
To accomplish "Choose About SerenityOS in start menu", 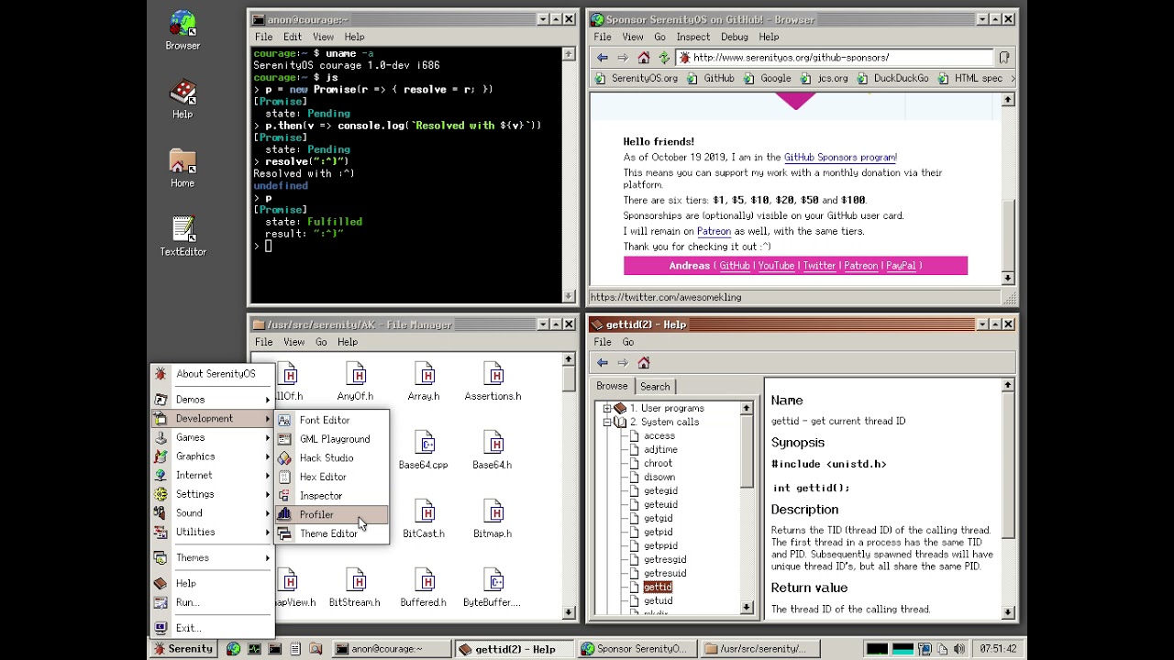I will (x=212, y=373).
